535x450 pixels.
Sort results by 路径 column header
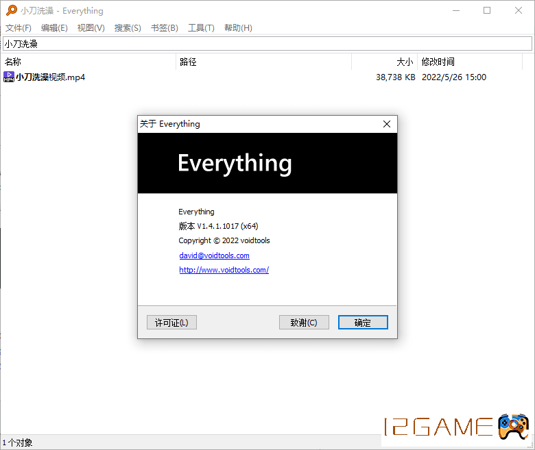(x=263, y=62)
